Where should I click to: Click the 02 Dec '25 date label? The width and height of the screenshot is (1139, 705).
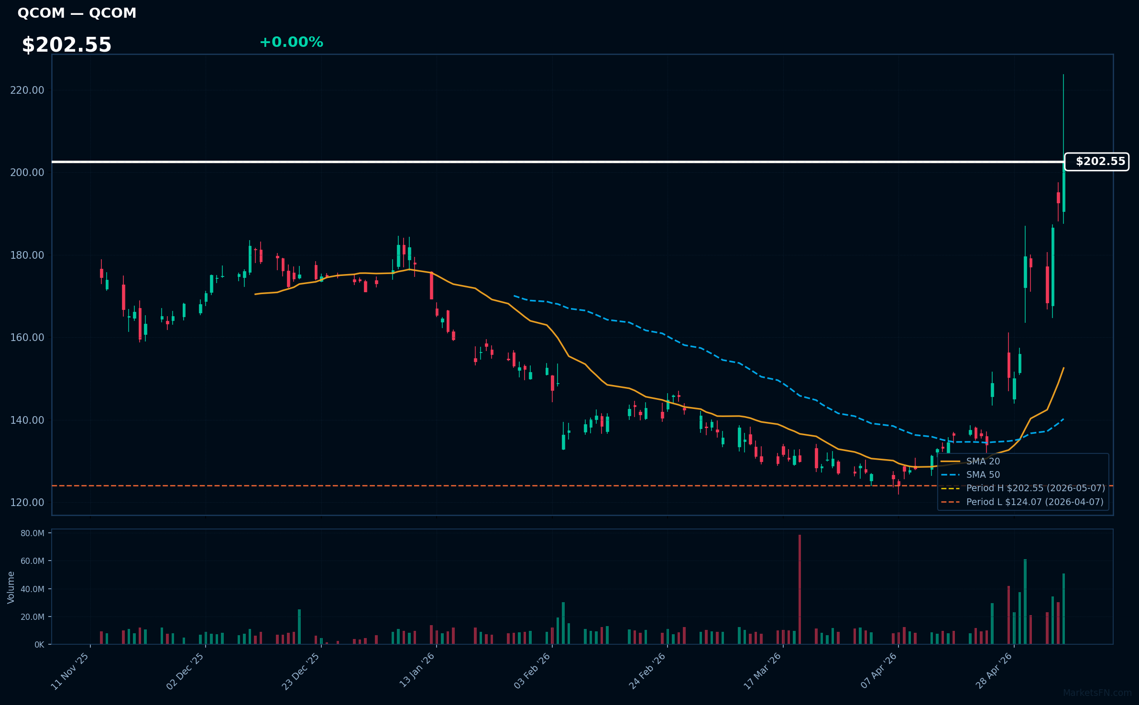pos(185,671)
